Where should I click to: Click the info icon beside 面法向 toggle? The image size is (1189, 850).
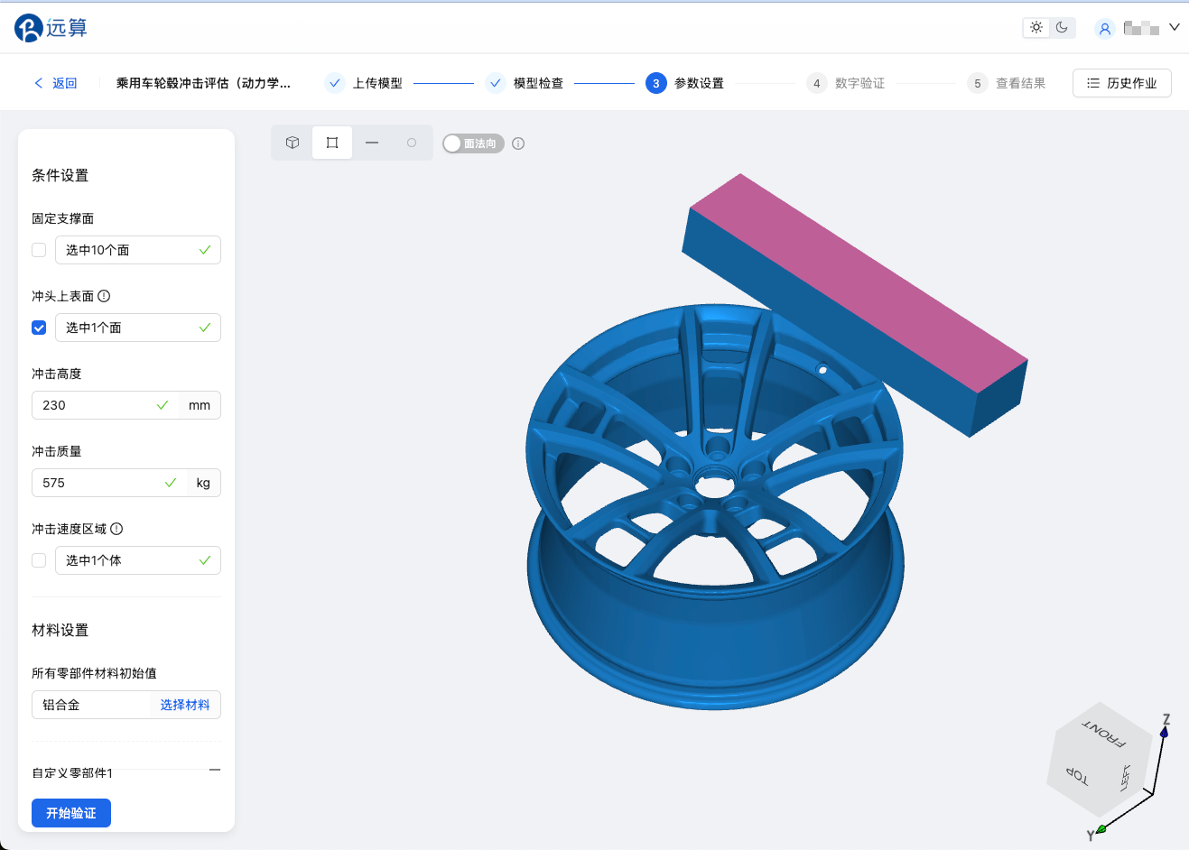pos(518,143)
